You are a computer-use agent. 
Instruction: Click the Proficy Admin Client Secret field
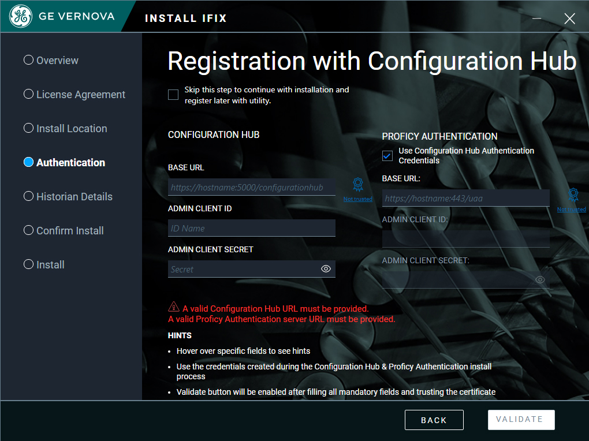(x=466, y=280)
